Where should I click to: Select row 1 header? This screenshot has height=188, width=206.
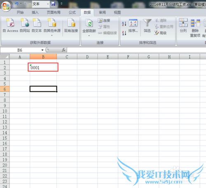[5, 62]
